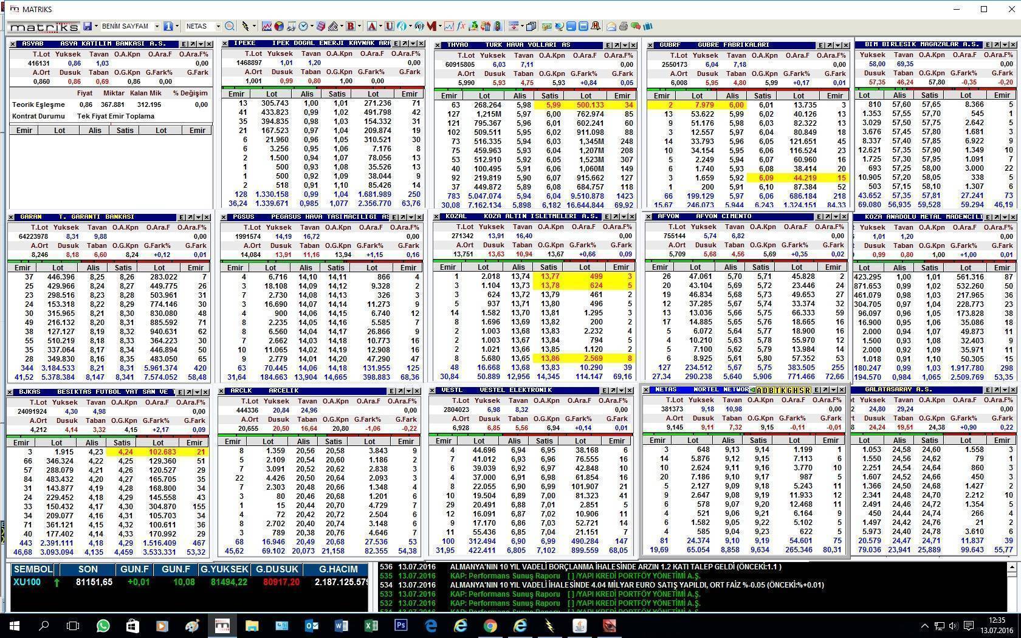The width and height of the screenshot is (1021, 638).
Task: Click the envelope mail icon
Action: [x=611, y=26]
